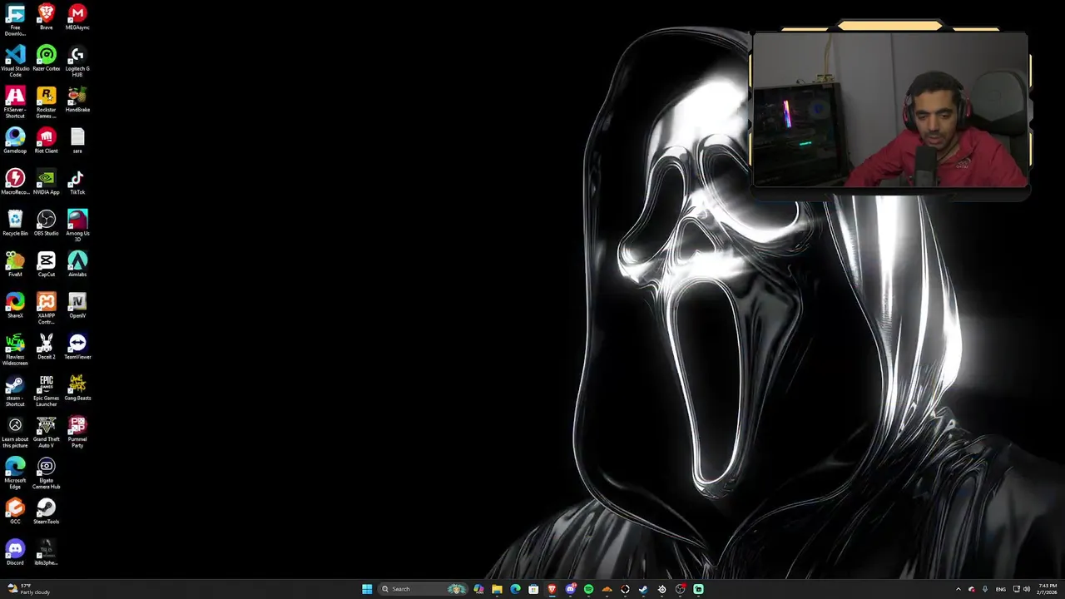
Task: Select the Gameloop desktop icon
Action: [x=15, y=141]
